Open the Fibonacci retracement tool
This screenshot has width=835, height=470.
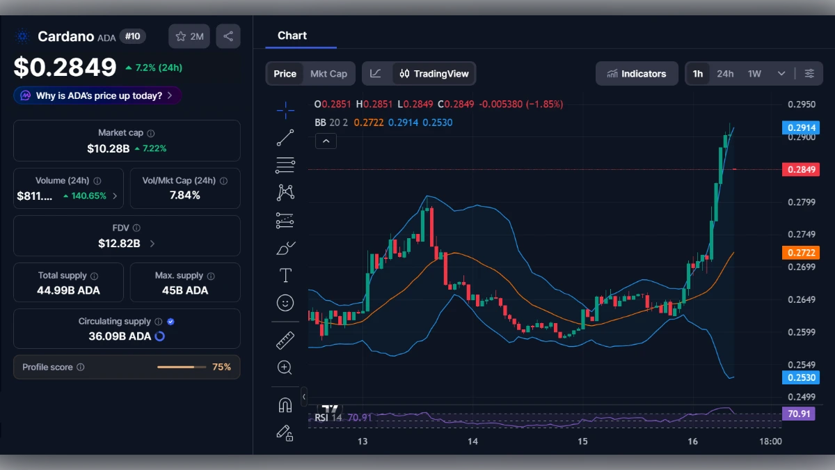(285, 165)
